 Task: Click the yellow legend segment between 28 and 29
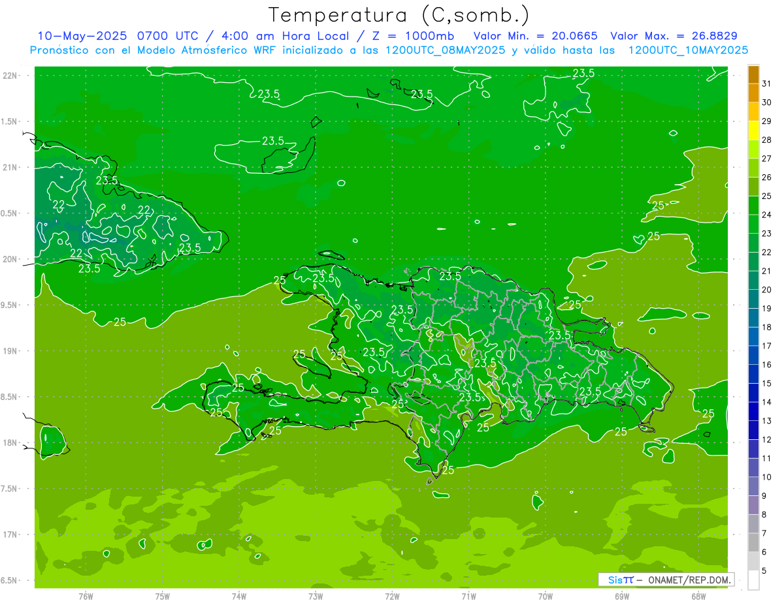[x=753, y=130]
